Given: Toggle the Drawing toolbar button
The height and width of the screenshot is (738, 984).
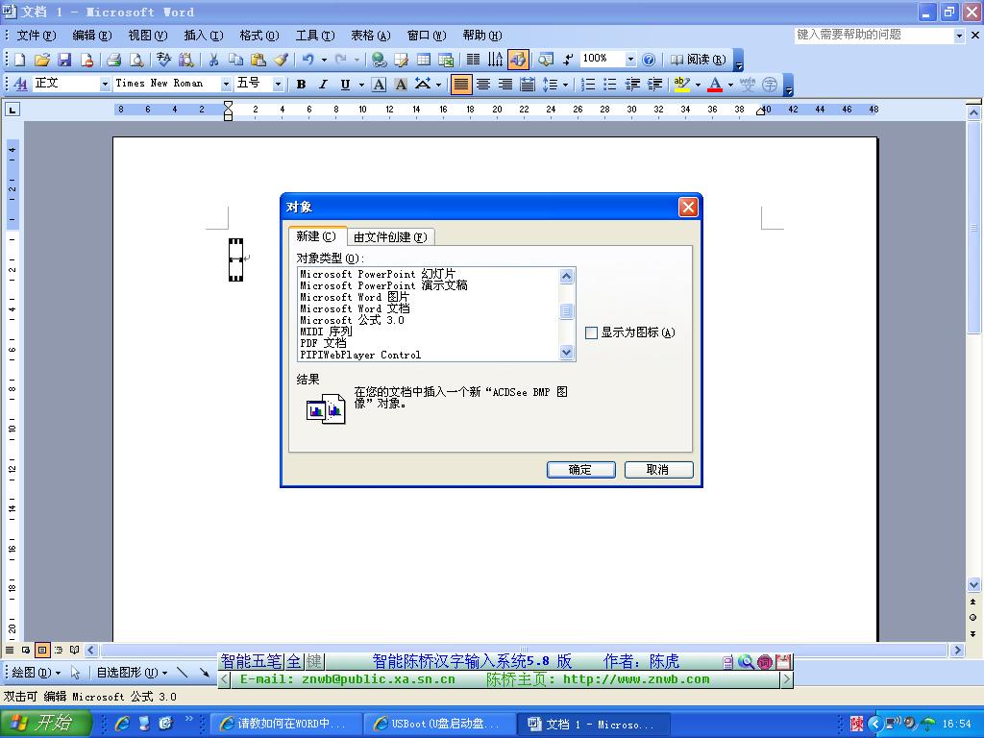Looking at the screenshot, I should tap(518, 60).
